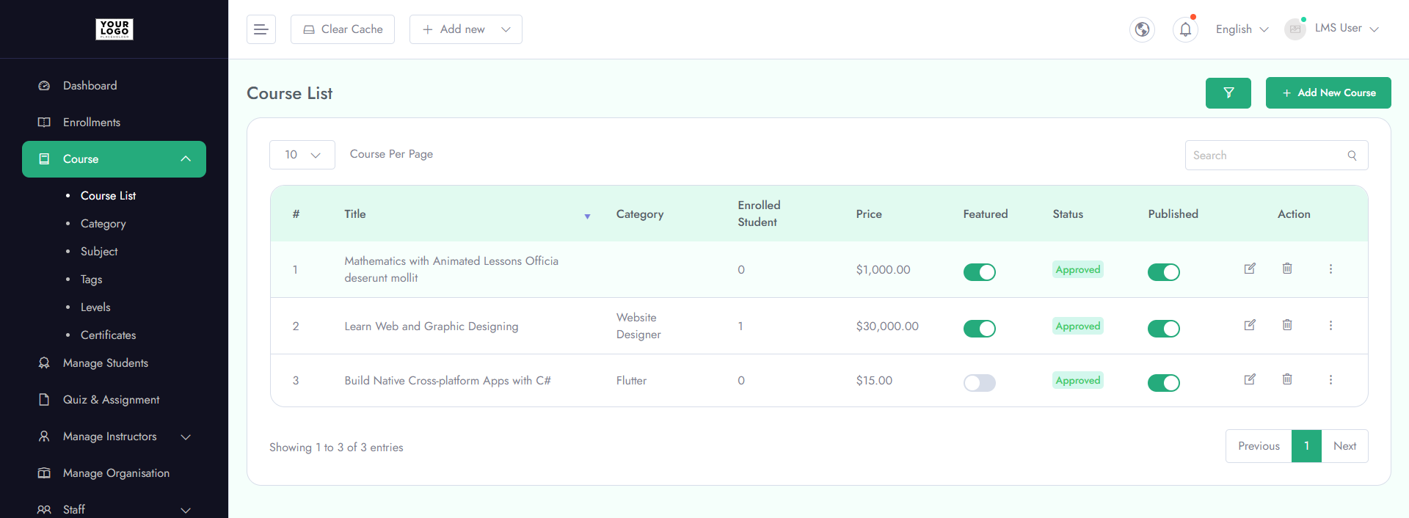Edit the Learn Web and Graphic Designing course

[x=1250, y=325]
